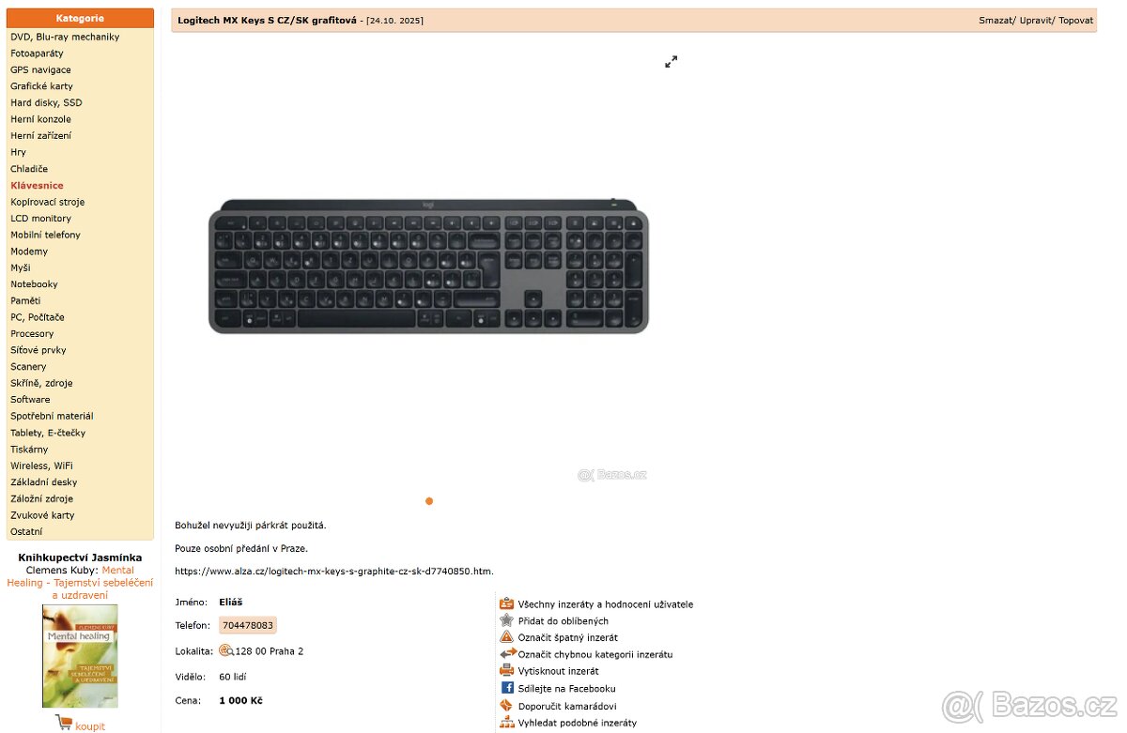
Task: Click Upravit to edit the listing
Action: pyautogui.click(x=1036, y=20)
